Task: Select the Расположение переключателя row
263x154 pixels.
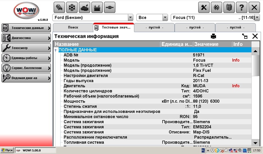Action: tap(157, 137)
